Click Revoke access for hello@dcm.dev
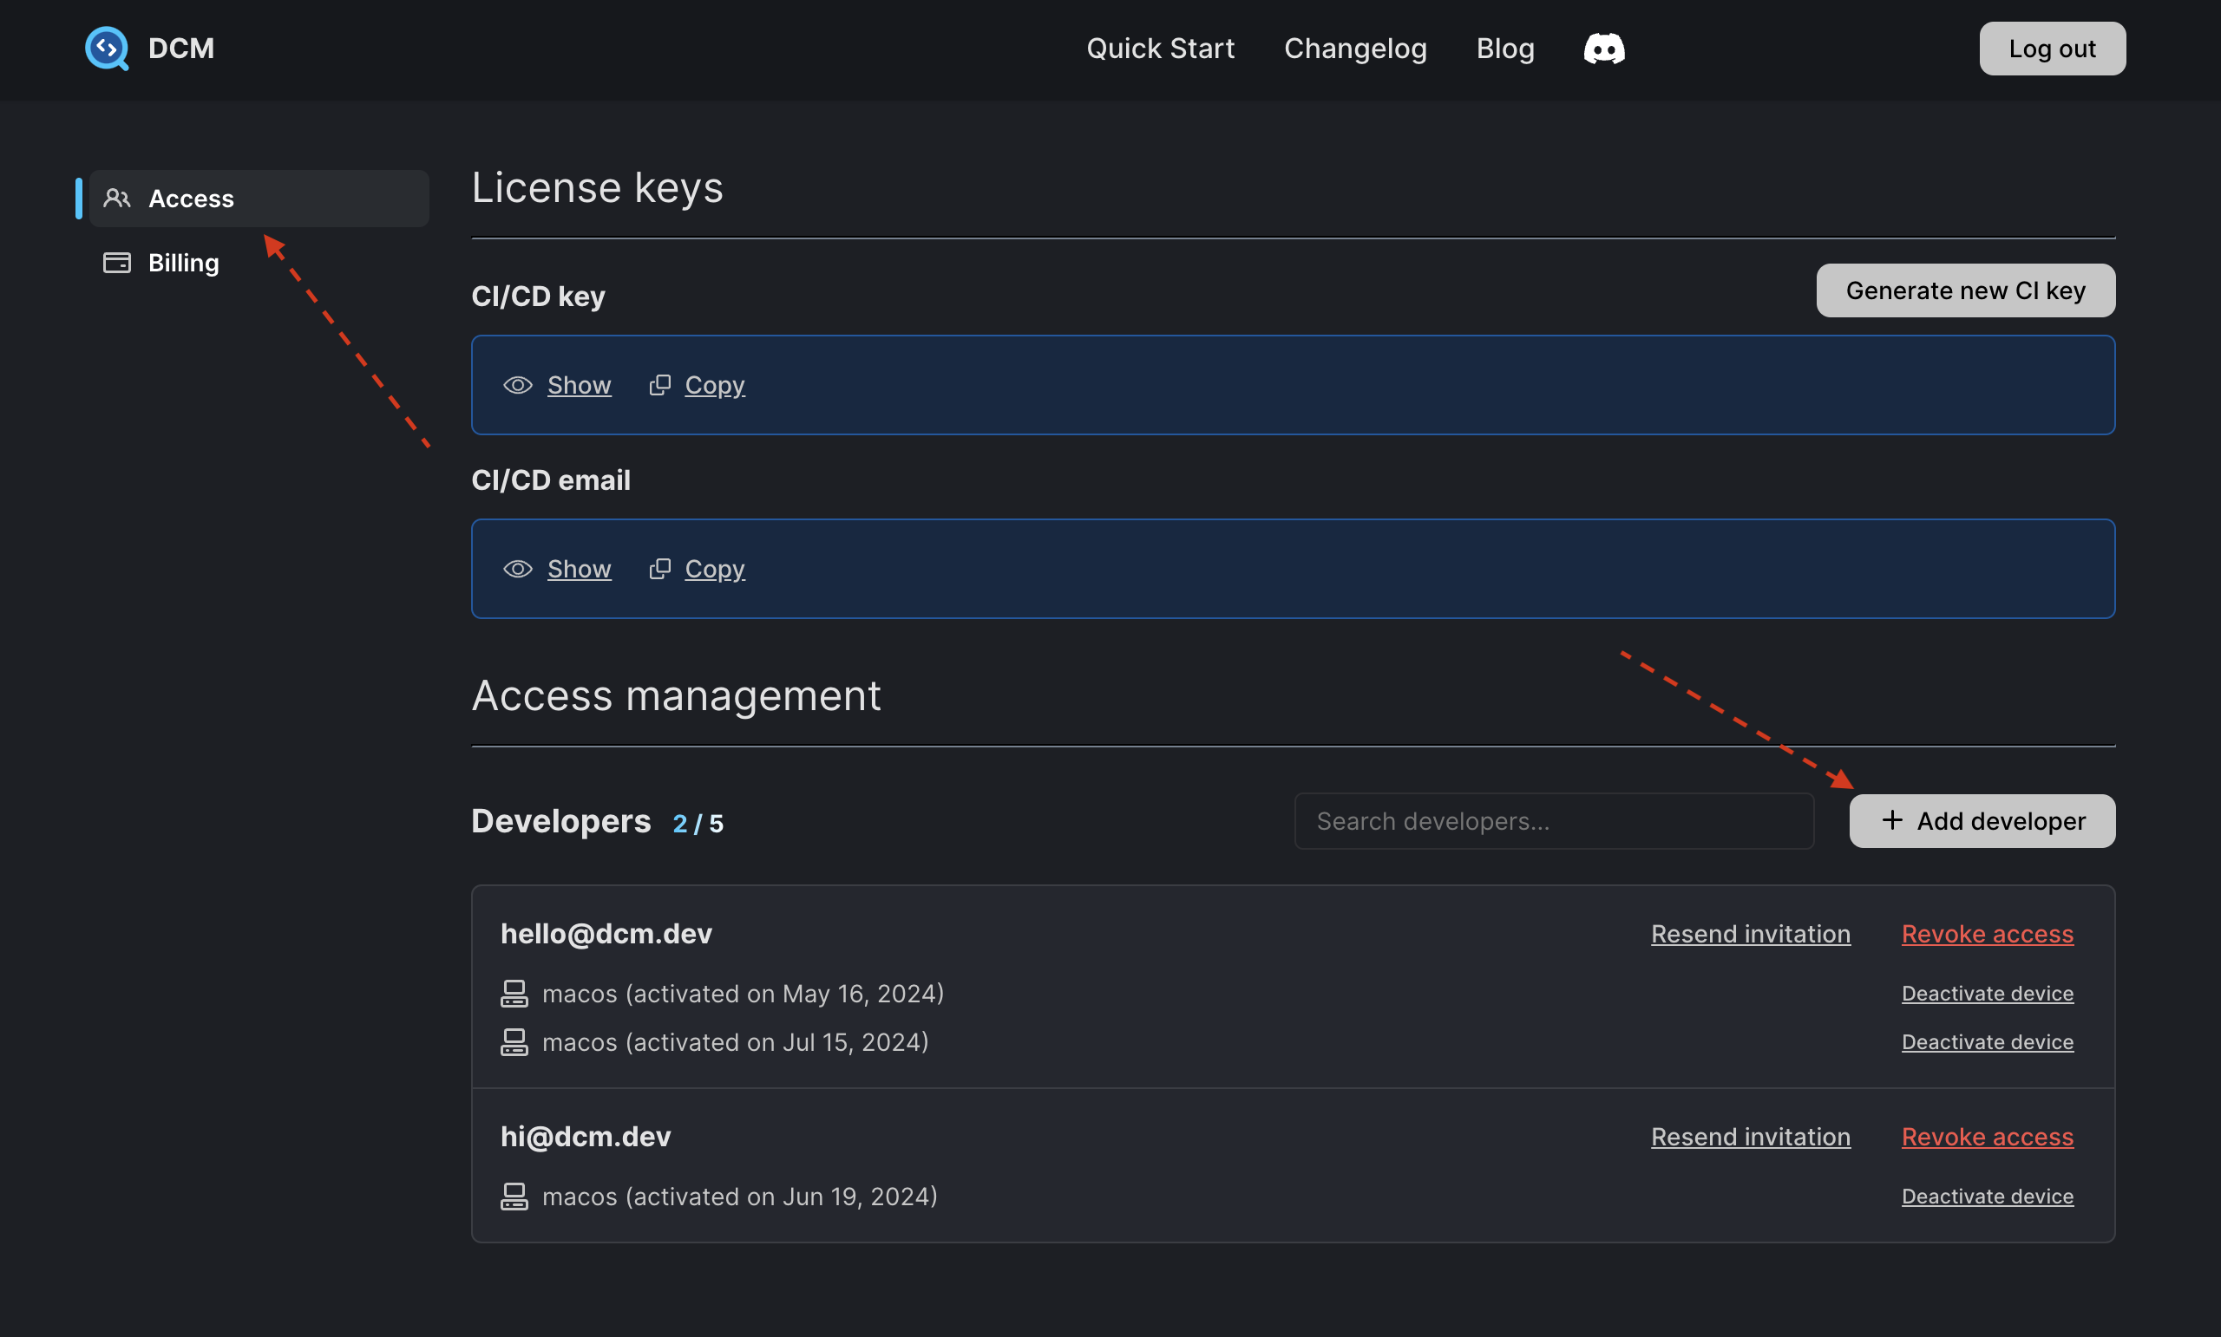Image resolution: width=2221 pixels, height=1337 pixels. (1988, 933)
